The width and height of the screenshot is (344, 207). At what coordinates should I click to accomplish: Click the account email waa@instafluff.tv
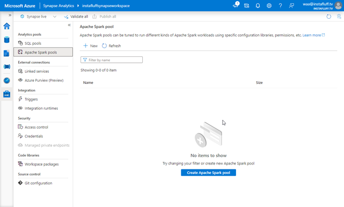tap(318, 4)
